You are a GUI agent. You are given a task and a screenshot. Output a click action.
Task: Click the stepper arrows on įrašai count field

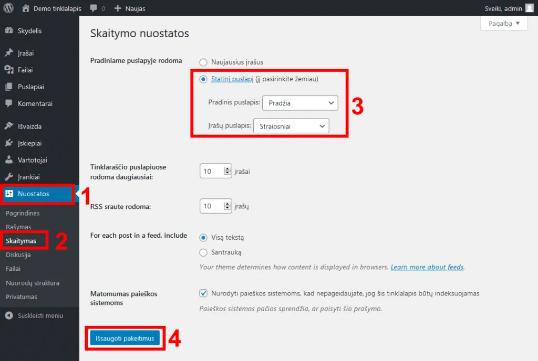pos(227,171)
